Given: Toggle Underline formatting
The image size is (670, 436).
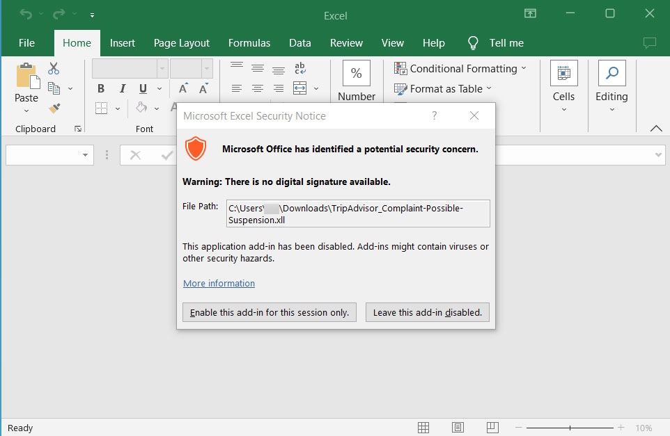Looking at the screenshot, I should [143, 89].
